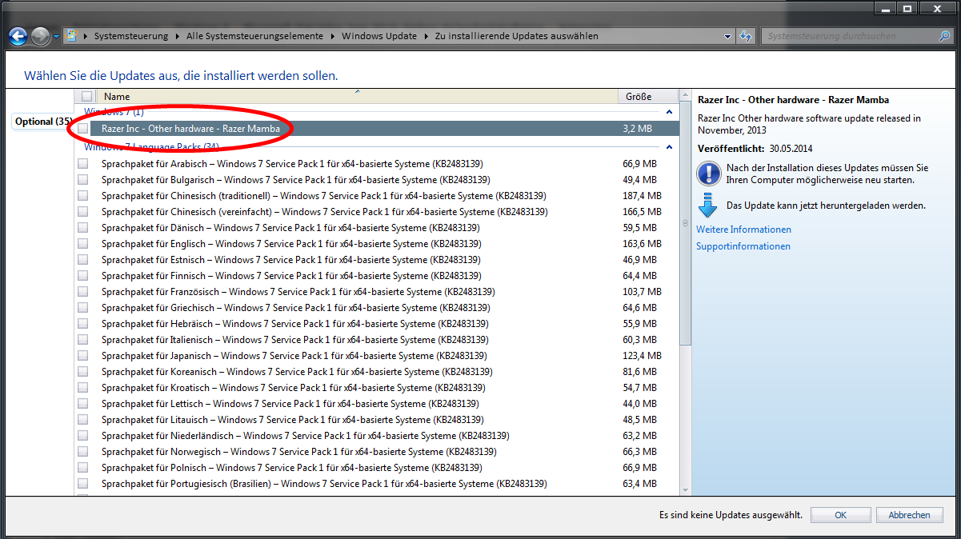
Task: Select the Sprachpaket für Norwegisch row
Action: point(377,452)
